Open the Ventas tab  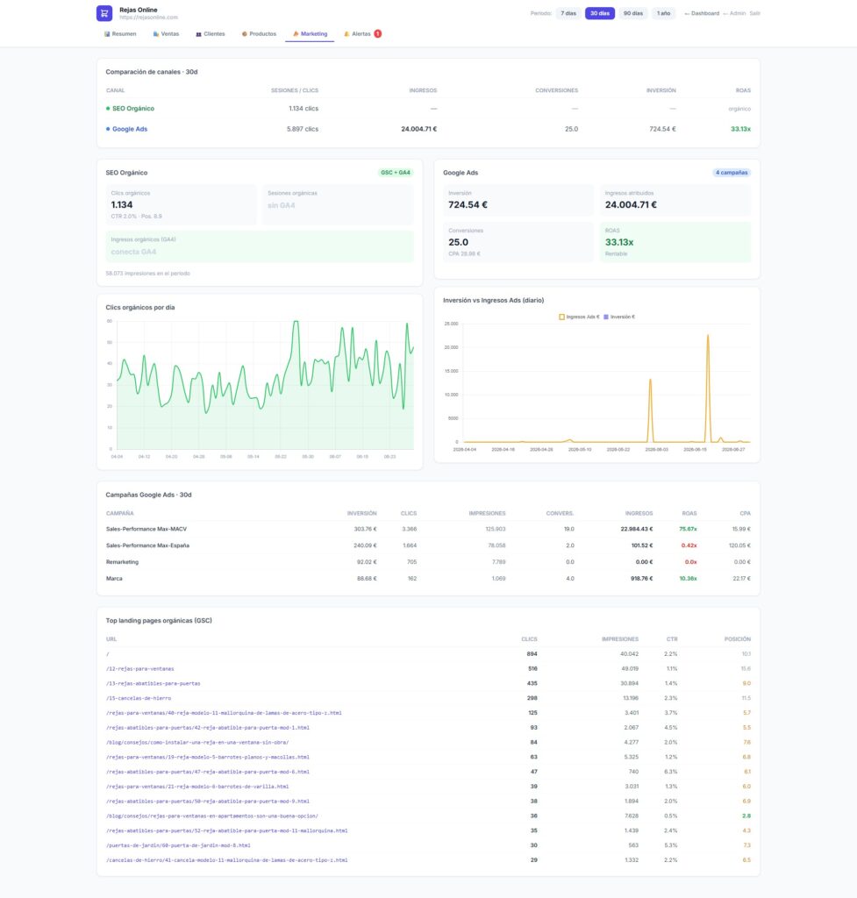click(x=166, y=34)
